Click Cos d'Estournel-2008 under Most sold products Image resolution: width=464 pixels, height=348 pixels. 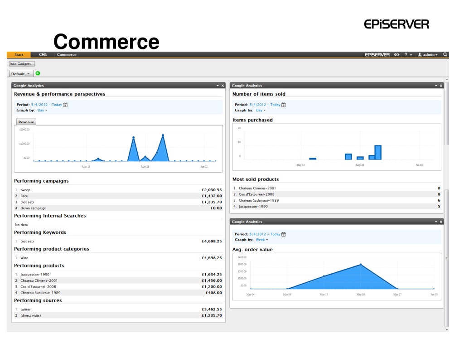tap(337, 194)
